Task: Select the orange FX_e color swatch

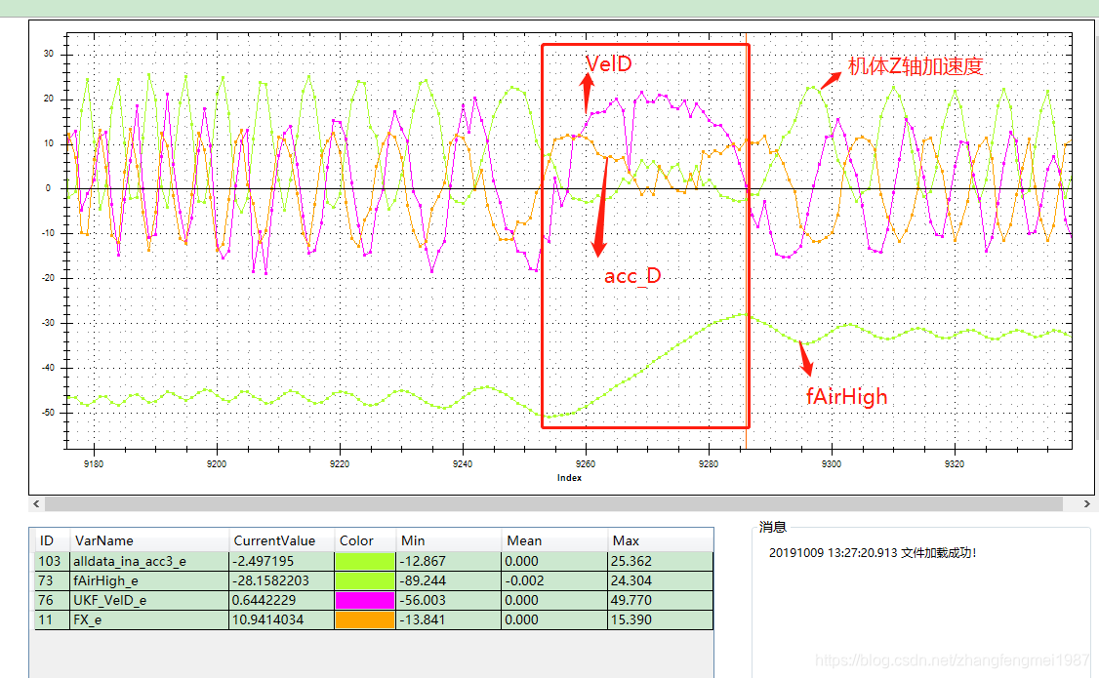Action: tap(364, 619)
